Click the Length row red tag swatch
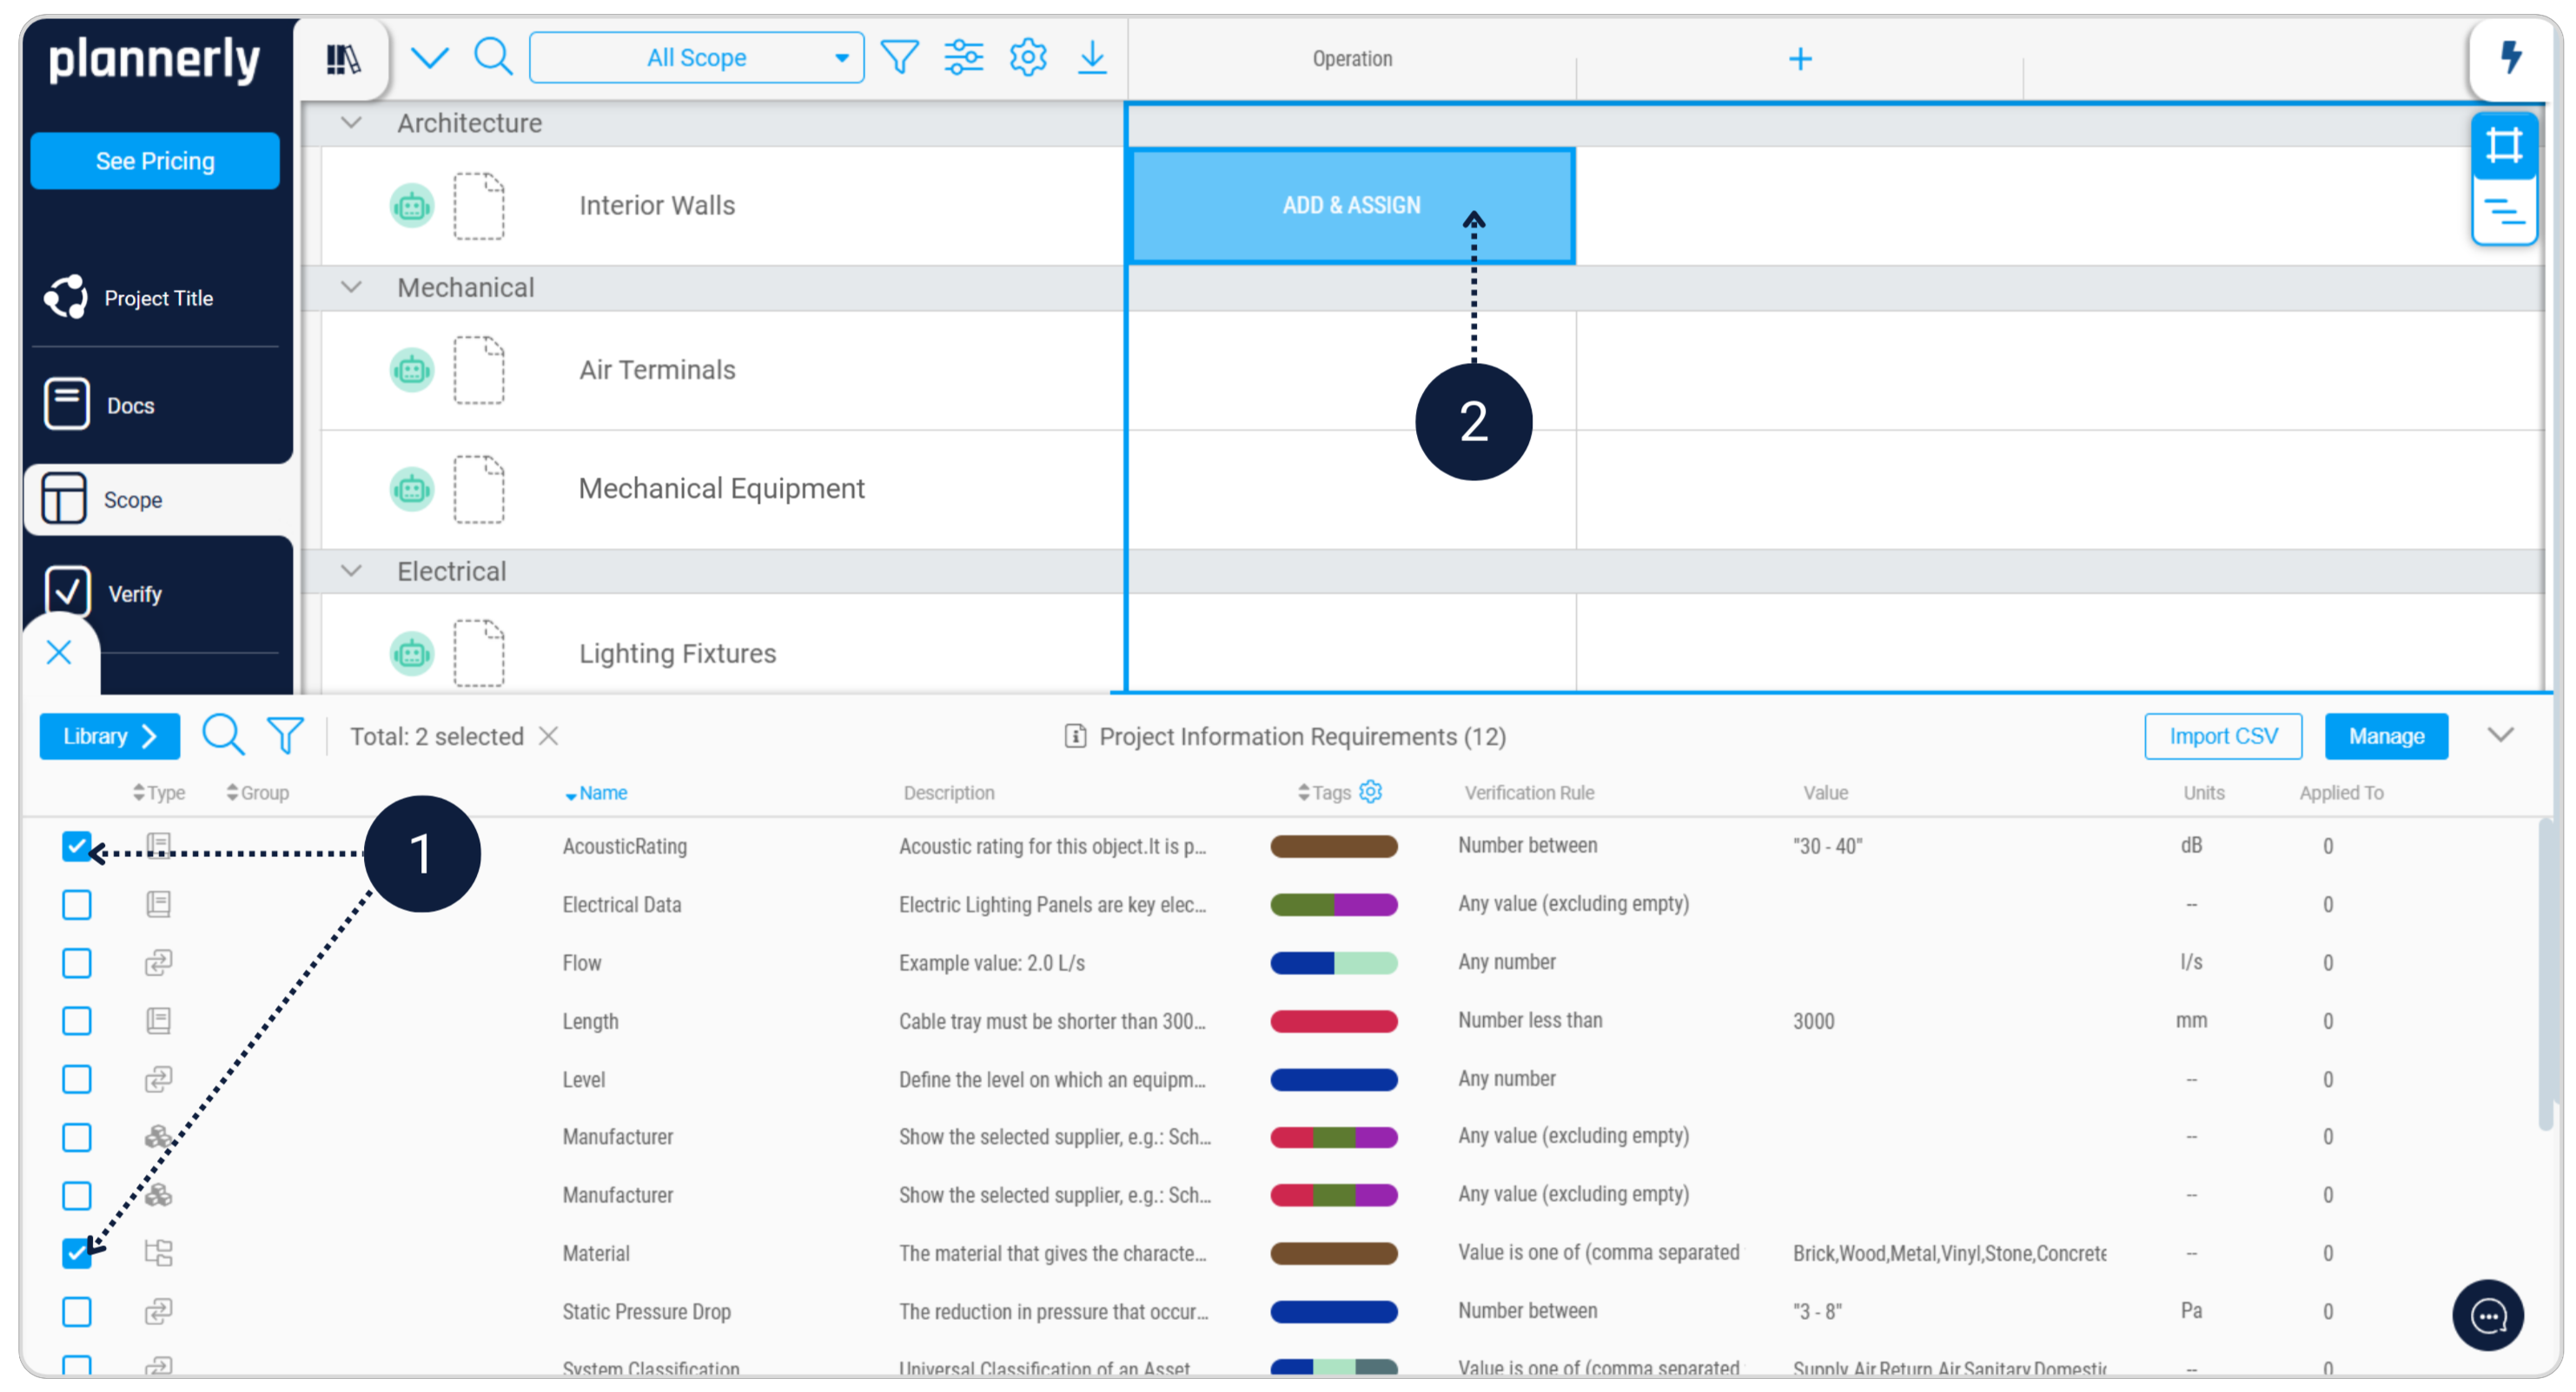Viewport: 2576px width, 1392px height. pos(1333,1021)
